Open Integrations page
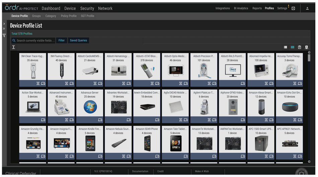Image resolution: width=318 pixels, height=177 pixels. tap(223, 8)
